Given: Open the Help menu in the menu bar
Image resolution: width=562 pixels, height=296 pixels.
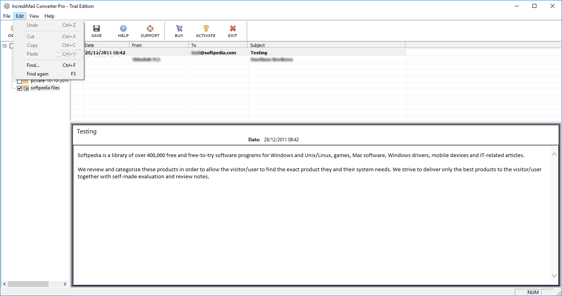Looking at the screenshot, I should pos(49,16).
